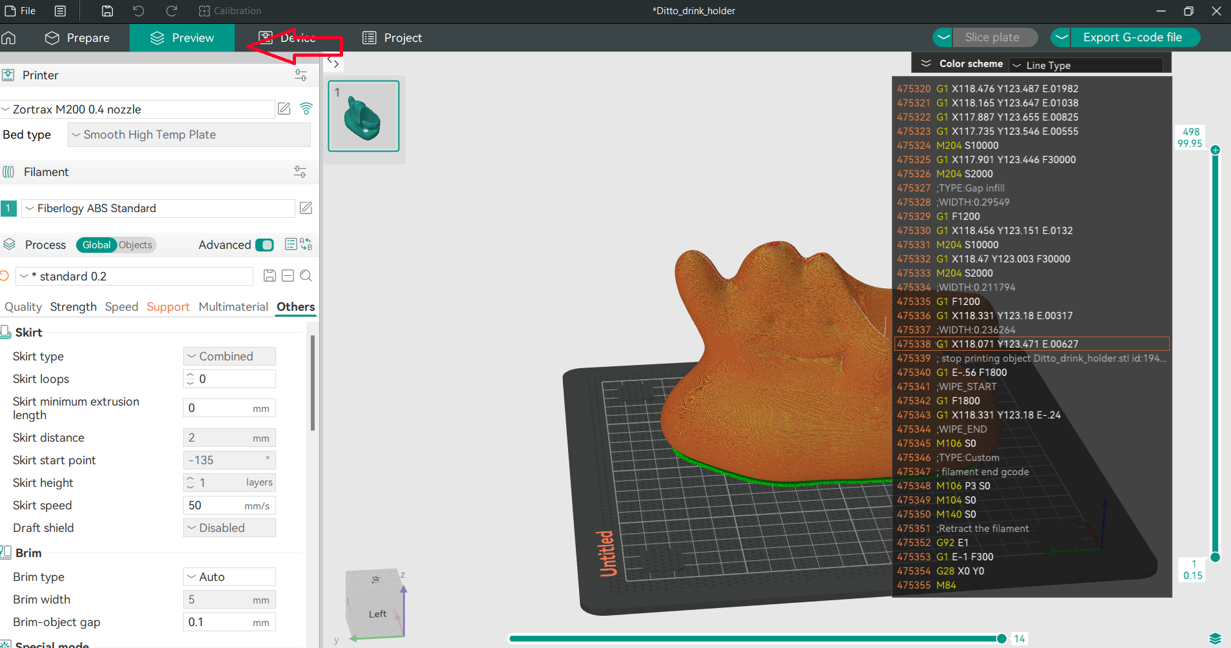
Task: Open the Color scheme Line Type dropdown
Action: point(1087,65)
